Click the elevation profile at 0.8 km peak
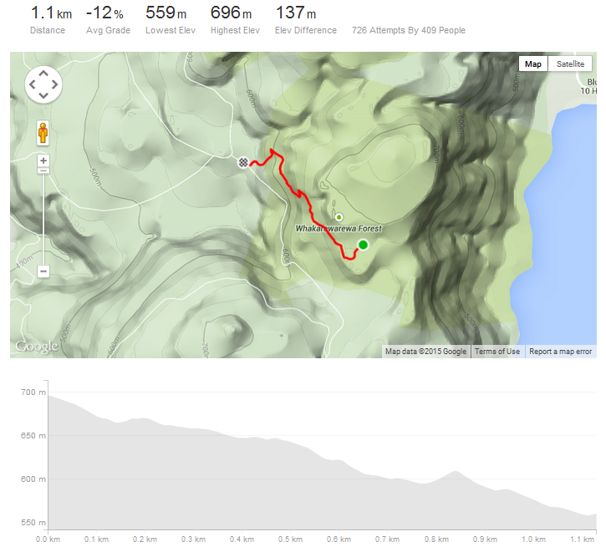This screenshot has width=606, height=552. (456, 471)
